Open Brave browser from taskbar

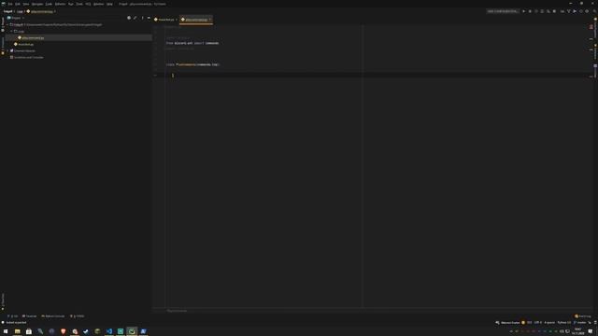pyautogui.click(x=64, y=331)
